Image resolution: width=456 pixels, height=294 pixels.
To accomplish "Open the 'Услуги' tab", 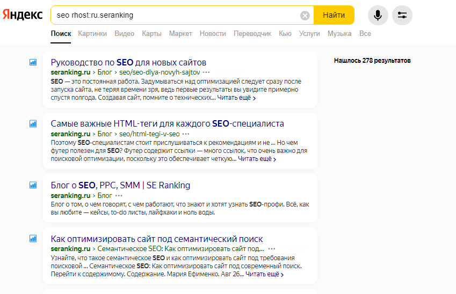I will [x=309, y=34].
